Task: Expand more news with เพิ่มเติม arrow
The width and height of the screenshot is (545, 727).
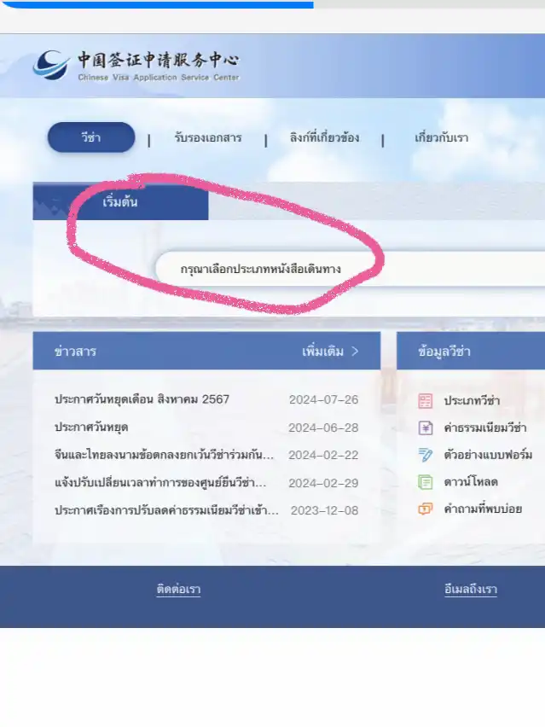Action: (x=330, y=352)
